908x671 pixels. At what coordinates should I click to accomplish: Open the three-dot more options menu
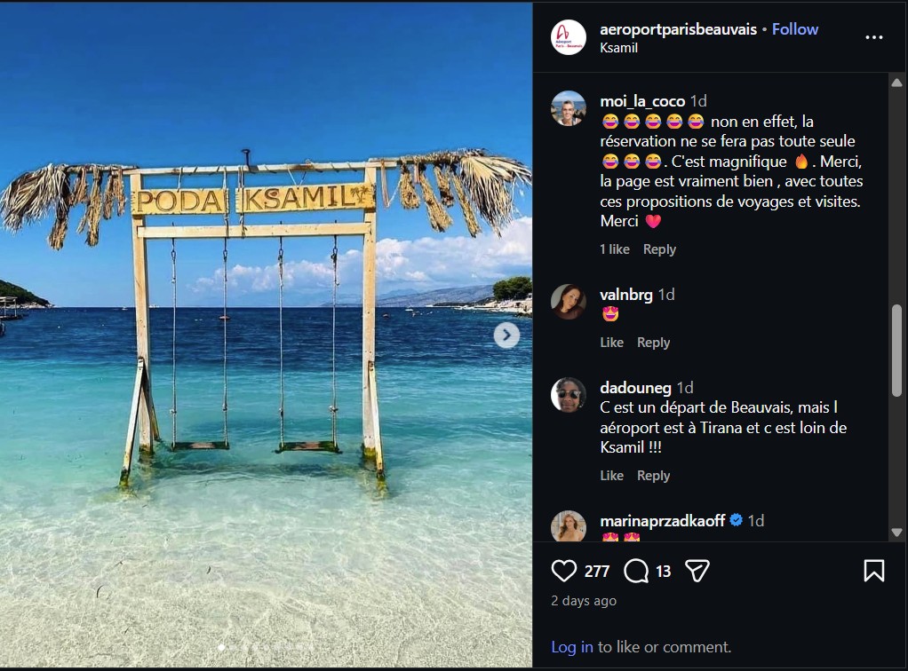(873, 37)
